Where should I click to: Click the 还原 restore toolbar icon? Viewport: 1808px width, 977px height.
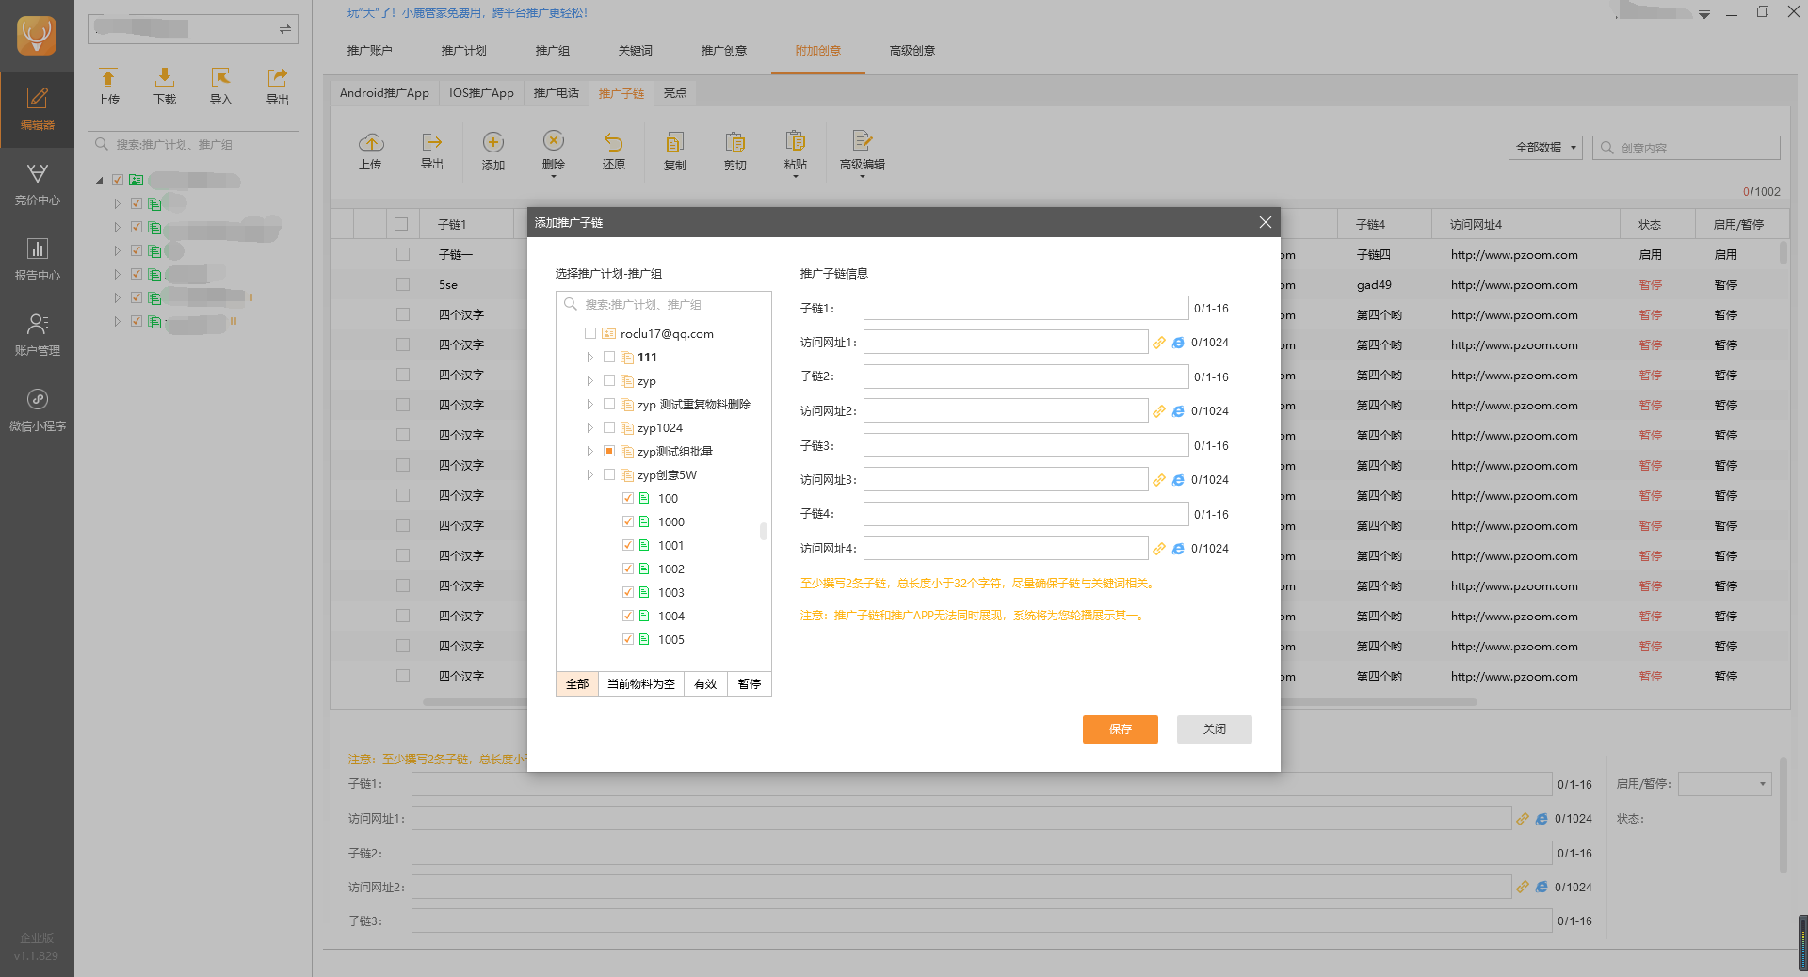tap(614, 151)
